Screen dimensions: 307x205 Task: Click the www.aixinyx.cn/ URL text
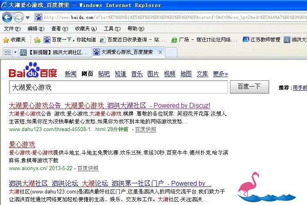click(x=28, y=169)
